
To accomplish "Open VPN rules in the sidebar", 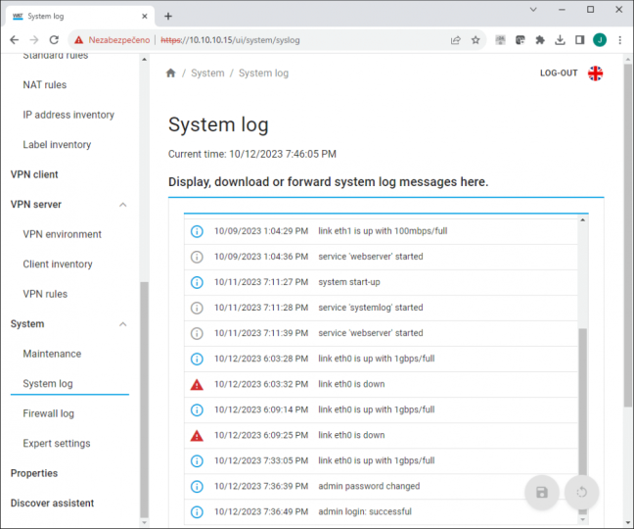I will click(45, 294).
